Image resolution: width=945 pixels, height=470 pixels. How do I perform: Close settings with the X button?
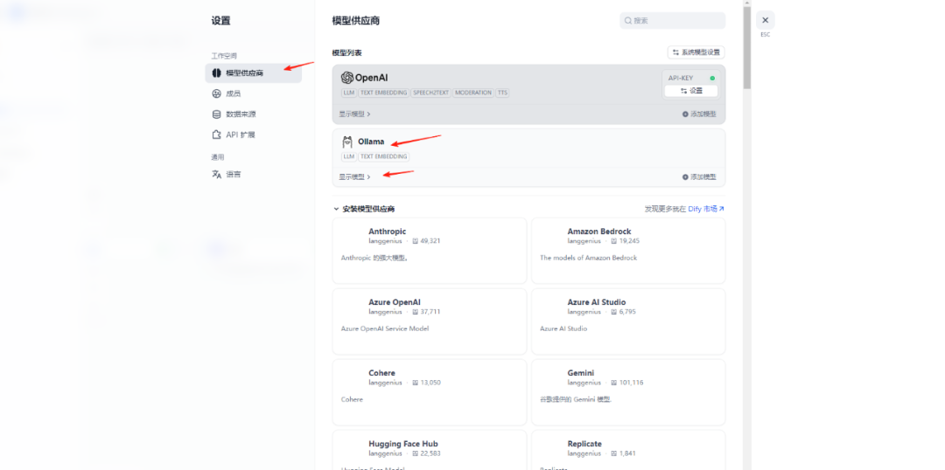(x=766, y=20)
